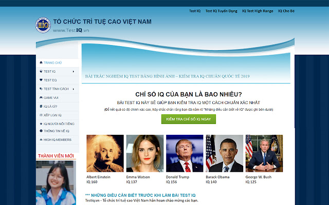The height and width of the screenshot is (205, 329).
Task: Click the Albert Einstein photo
Action: click(105, 153)
